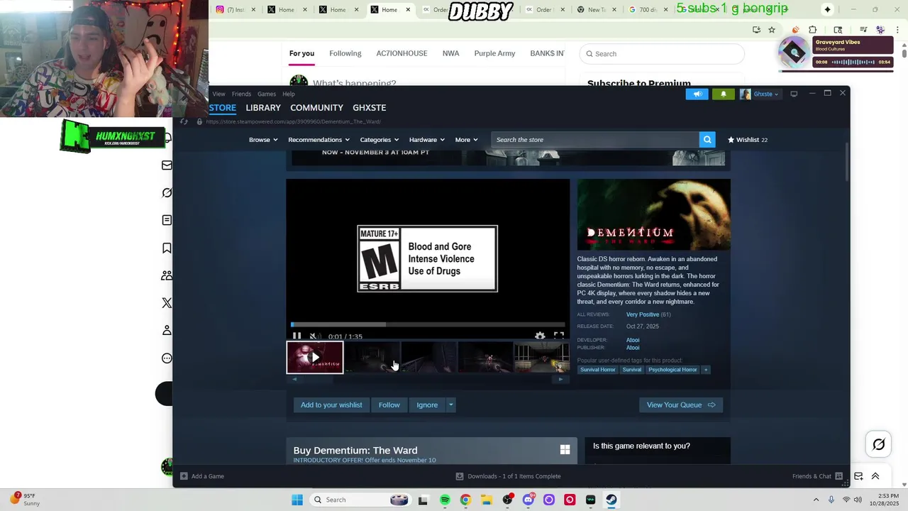
Task: Open X bookmarks sidebar icon
Action: [167, 248]
